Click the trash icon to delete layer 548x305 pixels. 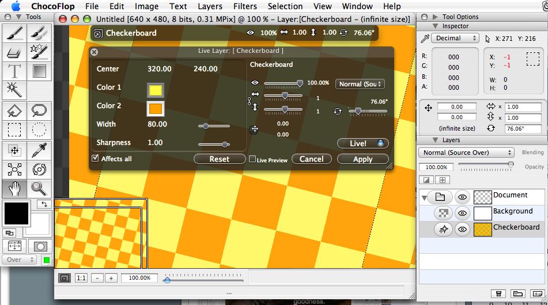coord(500,293)
